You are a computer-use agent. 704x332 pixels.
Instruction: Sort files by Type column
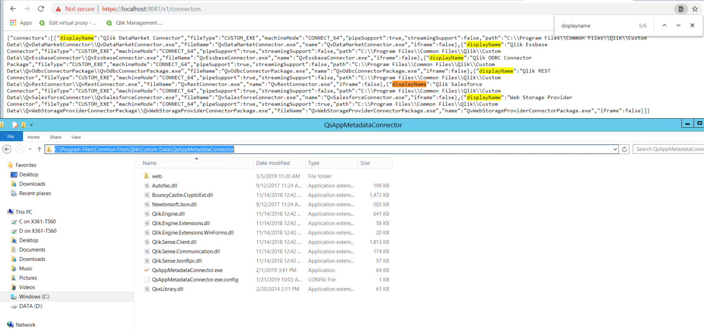[332, 163]
